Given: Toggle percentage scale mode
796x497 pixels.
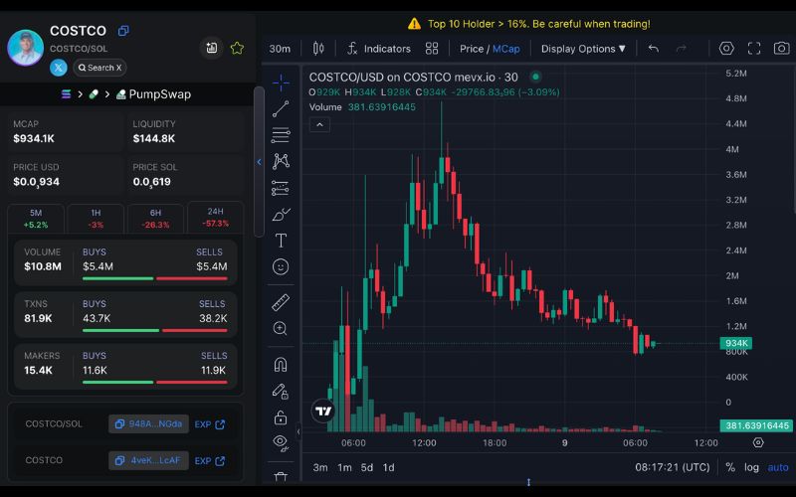Looking at the screenshot, I should click(730, 467).
